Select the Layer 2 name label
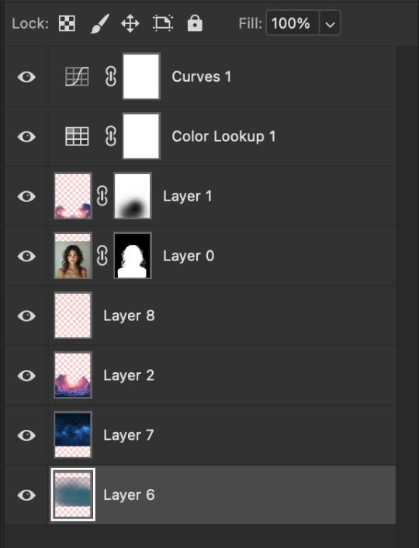This screenshot has height=548, width=419. coord(129,375)
